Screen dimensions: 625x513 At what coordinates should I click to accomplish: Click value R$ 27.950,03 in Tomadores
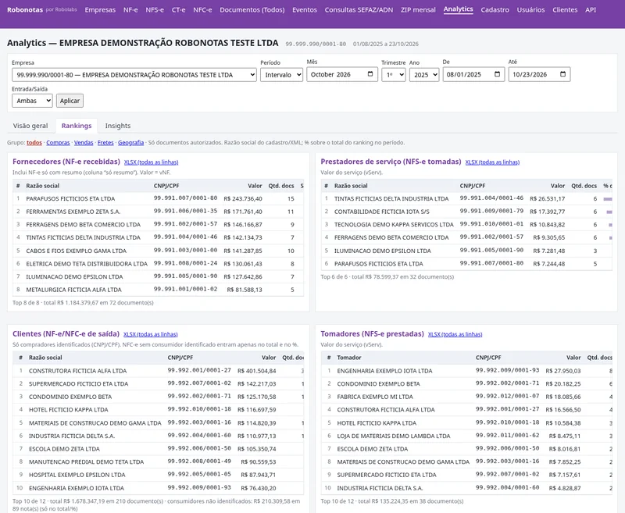point(563,371)
